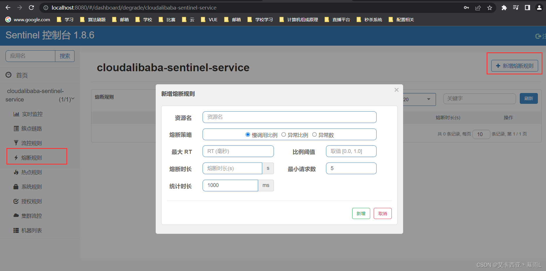Image resolution: width=546 pixels, height=271 pixels.
Task: Focus the 关键字 filter input
Action: click(479, 99)
